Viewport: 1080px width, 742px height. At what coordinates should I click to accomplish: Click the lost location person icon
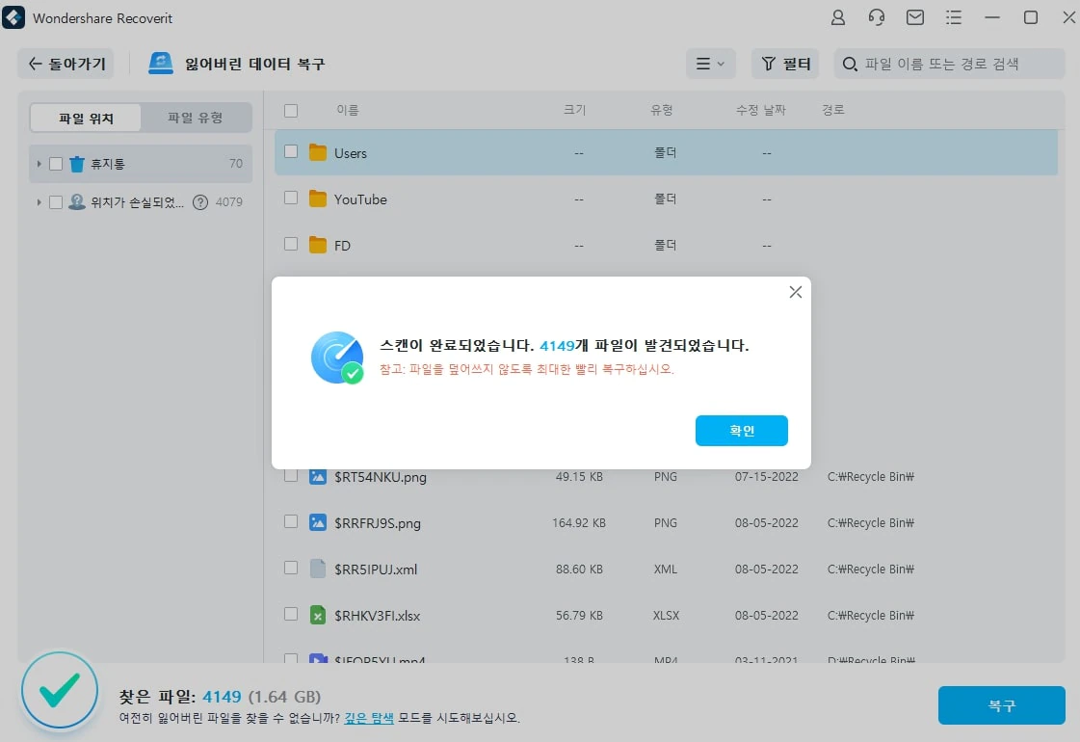(76, 201)
